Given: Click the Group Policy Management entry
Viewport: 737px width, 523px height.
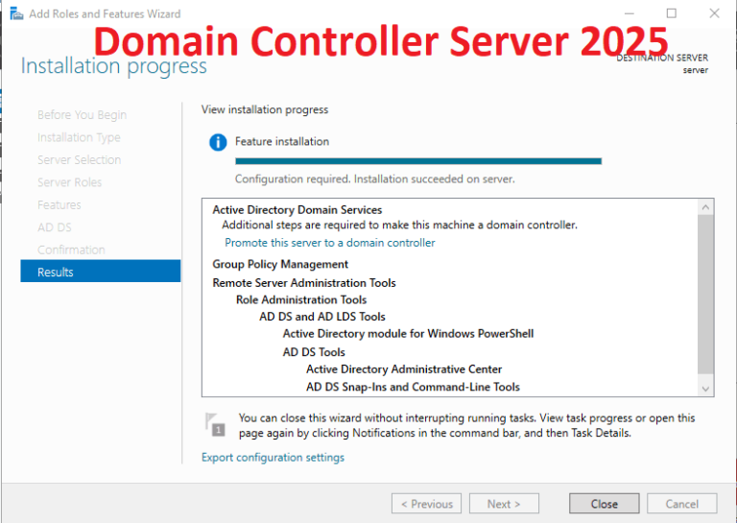Looking at the screenshot, I should (x=280, y=264).
